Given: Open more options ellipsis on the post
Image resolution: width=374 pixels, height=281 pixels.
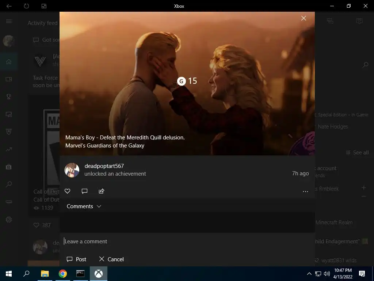Looking at the screenshot, I should [305, 191].
